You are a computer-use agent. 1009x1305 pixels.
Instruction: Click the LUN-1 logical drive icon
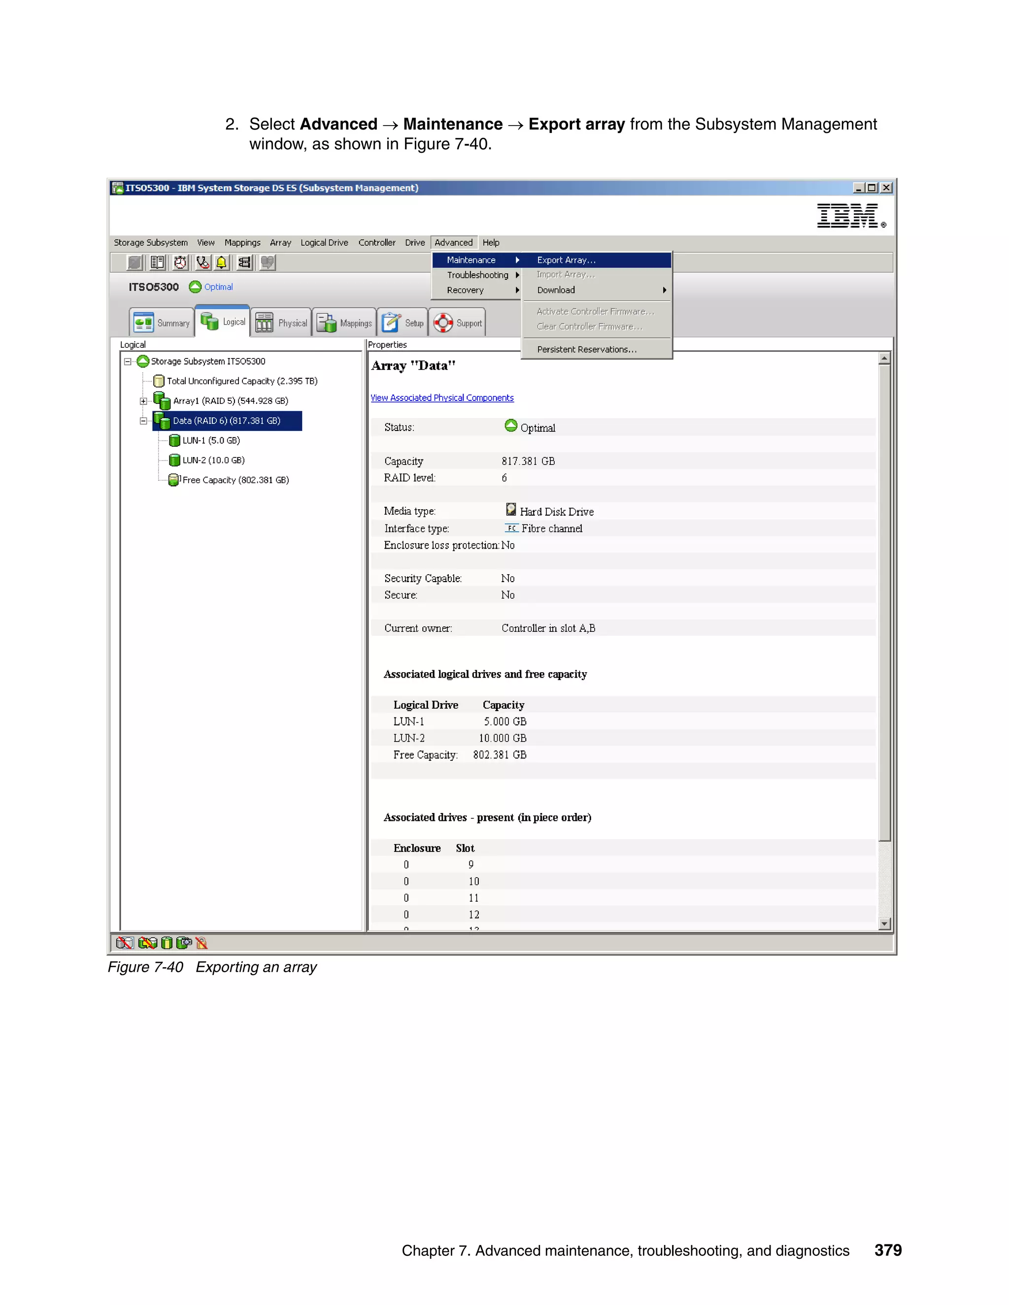[174, 440]
